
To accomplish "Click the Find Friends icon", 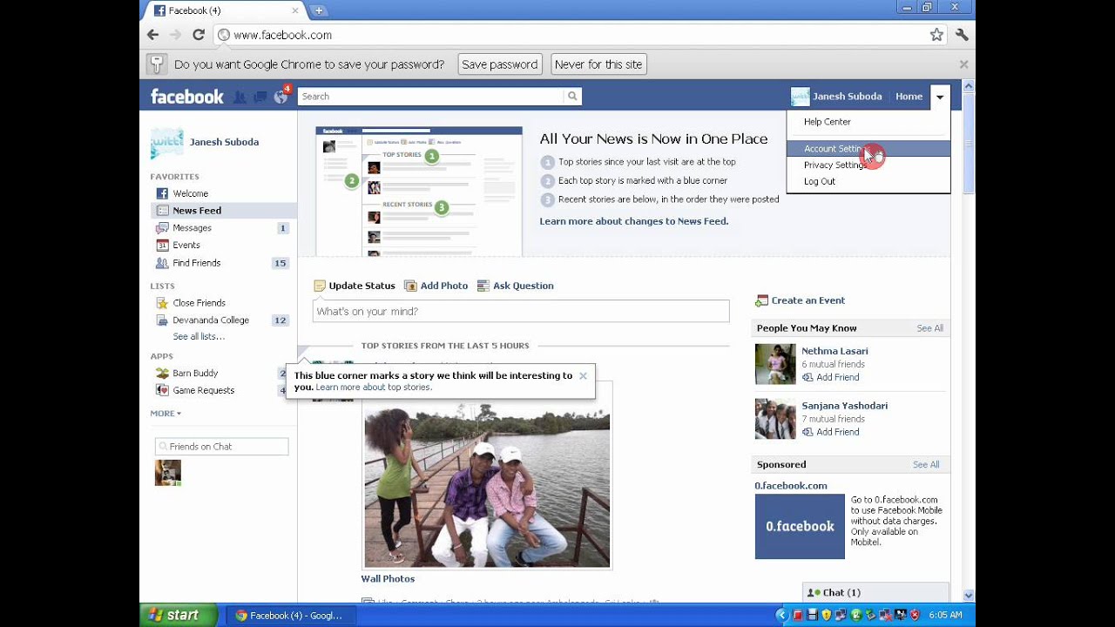I will 162,263.
